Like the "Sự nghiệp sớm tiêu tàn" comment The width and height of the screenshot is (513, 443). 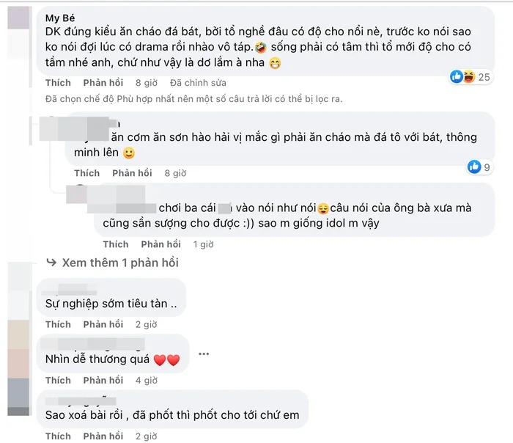58,324
